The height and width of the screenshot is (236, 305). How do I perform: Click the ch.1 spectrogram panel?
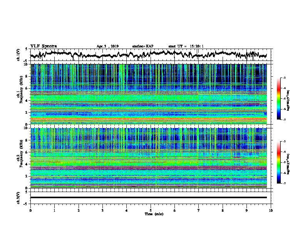pos(149,94)
